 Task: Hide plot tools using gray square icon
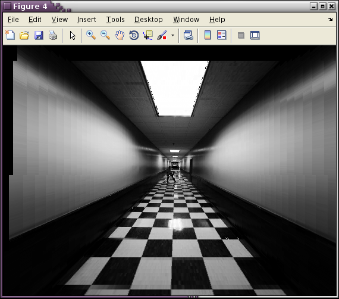[x=241, y=35]
